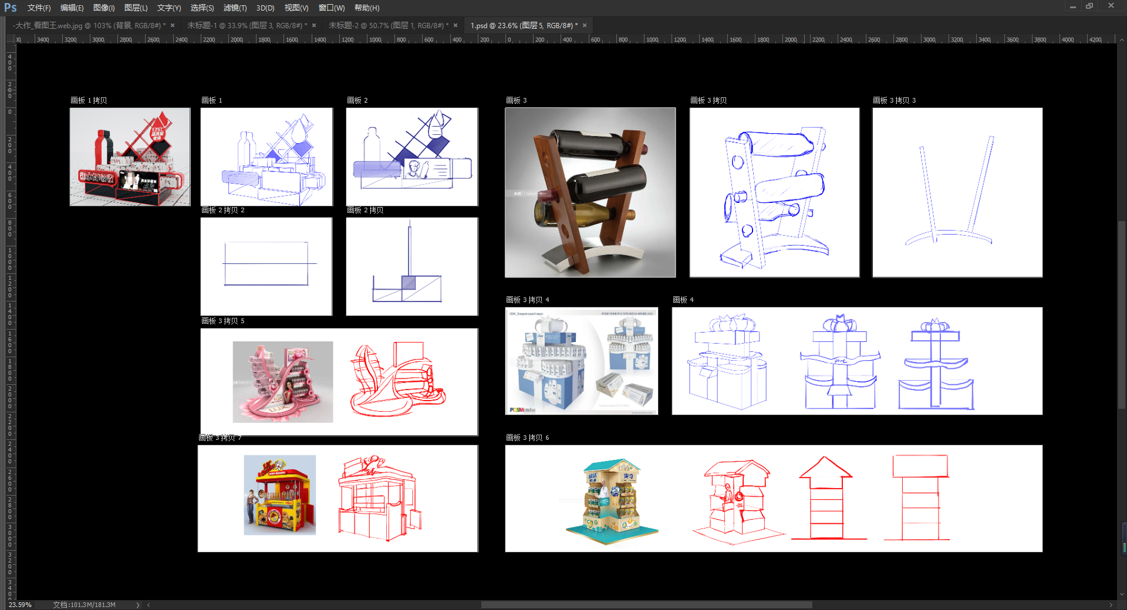Open the 图像(I) menu
This screenshot has width=1127, height=610.
point(104,8)
